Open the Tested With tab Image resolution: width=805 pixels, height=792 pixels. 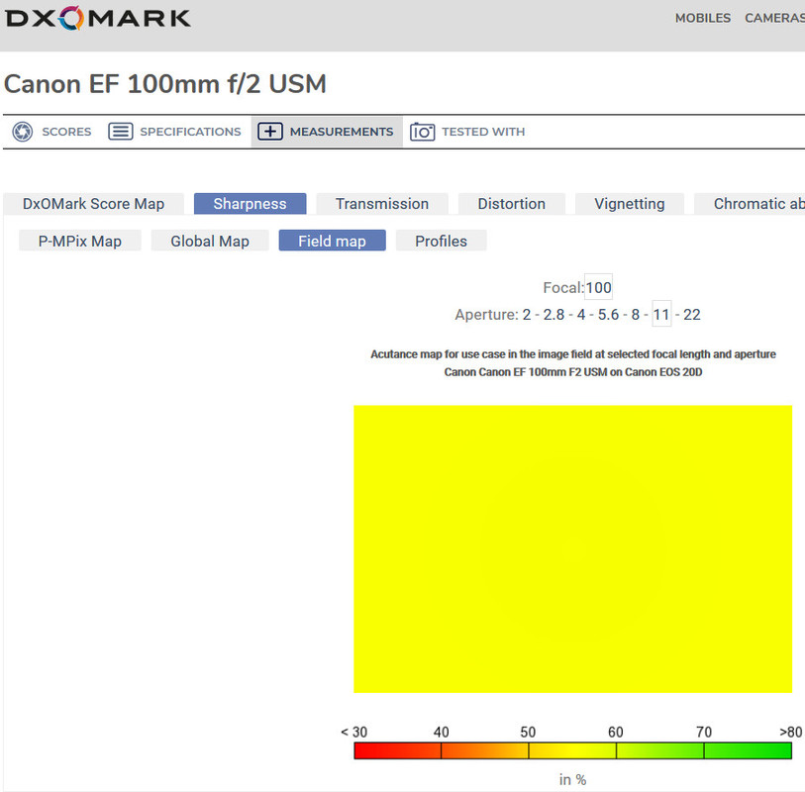pos(467,132)
